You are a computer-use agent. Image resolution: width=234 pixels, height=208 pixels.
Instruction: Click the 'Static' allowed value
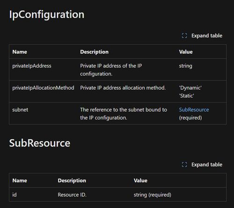pyautogui.click(x=187, y=96)
